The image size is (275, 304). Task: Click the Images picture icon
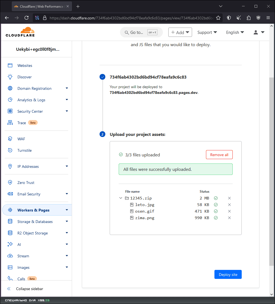point(10,267)
